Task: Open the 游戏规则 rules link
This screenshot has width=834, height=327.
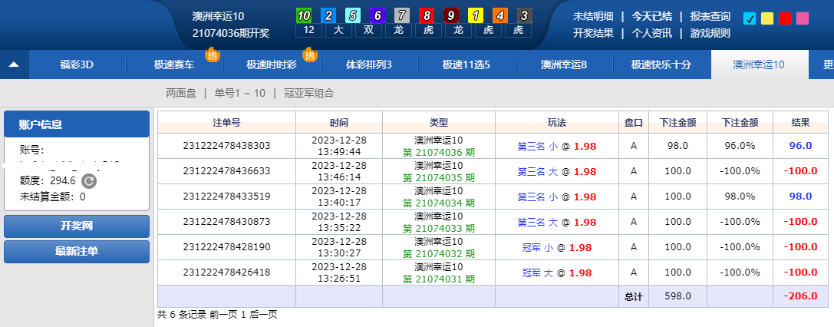Action: tap(710, 33)
